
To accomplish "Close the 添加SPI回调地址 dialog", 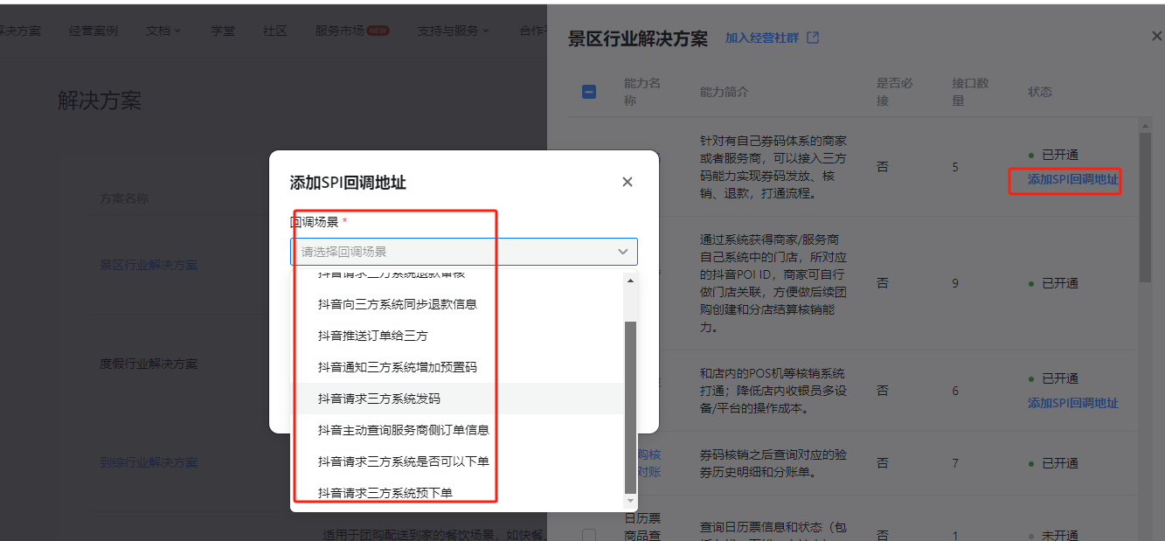I will click(x=627, y=181).
